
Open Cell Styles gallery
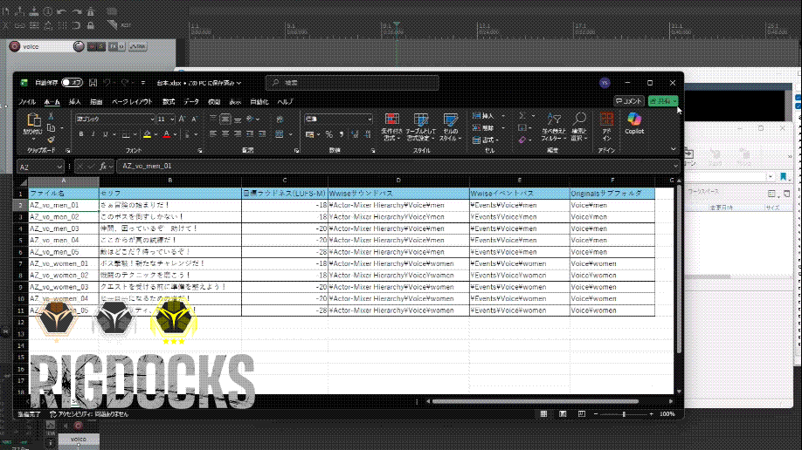click(450, 127)
